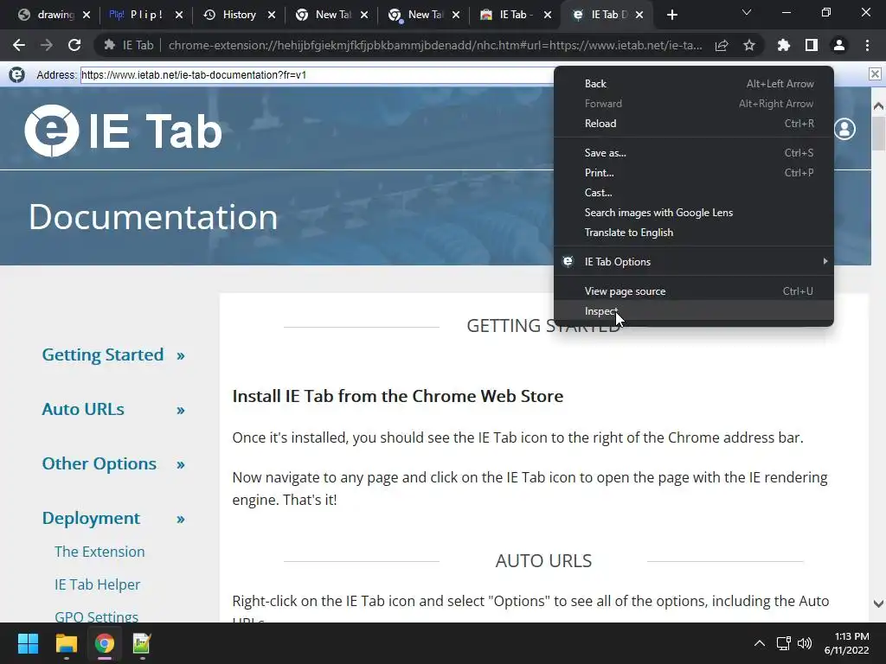Switch to the drawing tab
The height and width of the screenshot is (664, 886).
[x=55, y=15]
